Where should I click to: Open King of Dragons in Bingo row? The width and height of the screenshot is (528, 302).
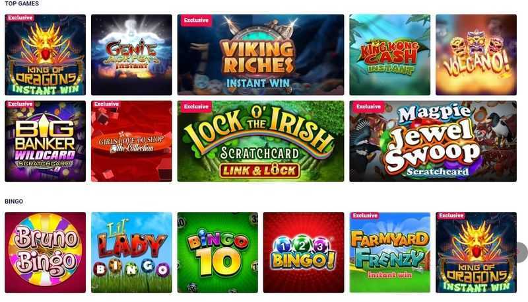[x=476, y=252]
